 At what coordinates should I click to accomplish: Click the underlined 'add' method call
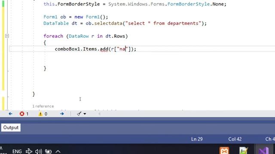(104, 49)
